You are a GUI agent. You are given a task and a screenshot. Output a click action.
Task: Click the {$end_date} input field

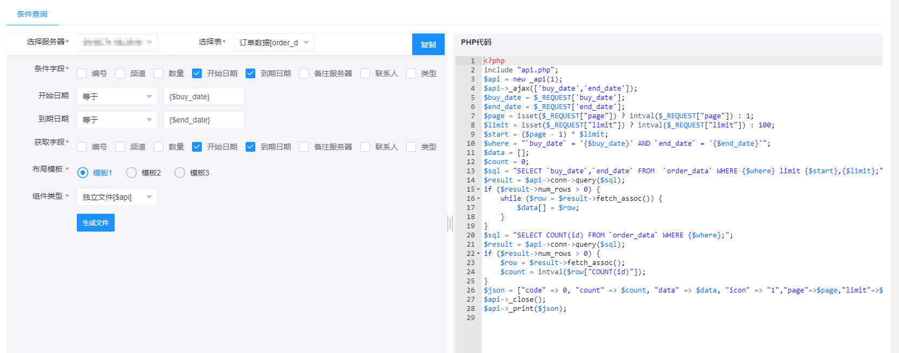(204, 120)
